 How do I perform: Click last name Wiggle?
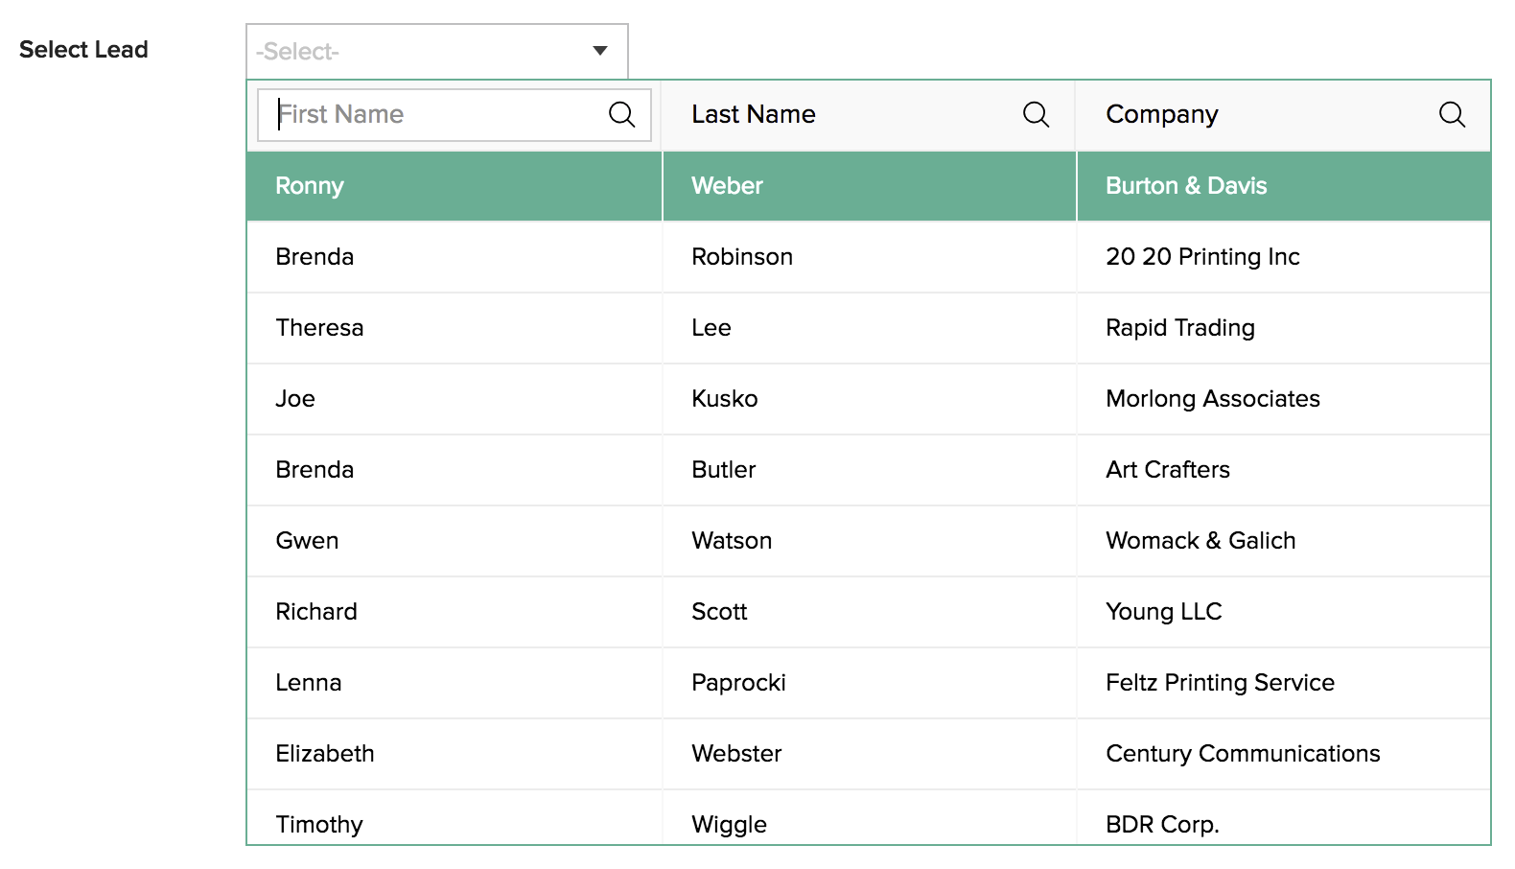coord(729,825)
